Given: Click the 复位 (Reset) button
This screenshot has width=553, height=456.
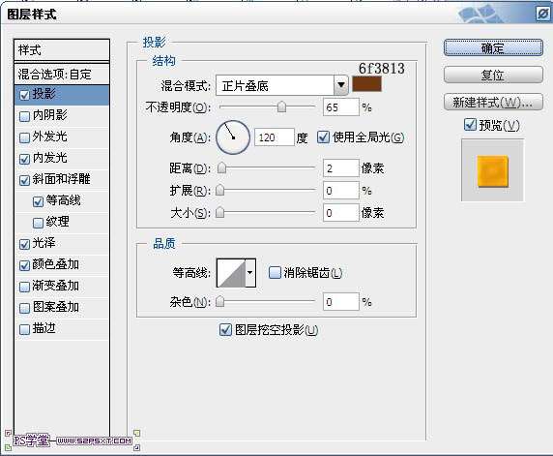Looking at the screenshot, I should [493, 75].
